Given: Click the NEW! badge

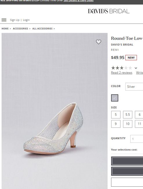Looking at the screenshot, I should click(131, 58).
